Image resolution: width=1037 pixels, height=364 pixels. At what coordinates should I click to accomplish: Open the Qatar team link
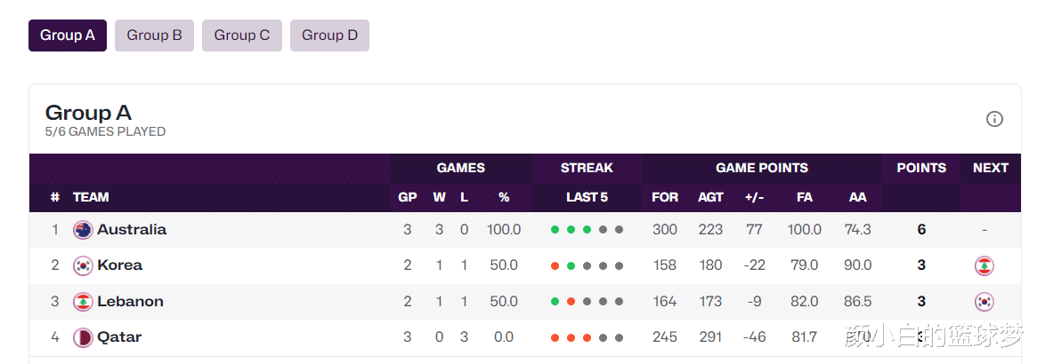pos(119,337)
